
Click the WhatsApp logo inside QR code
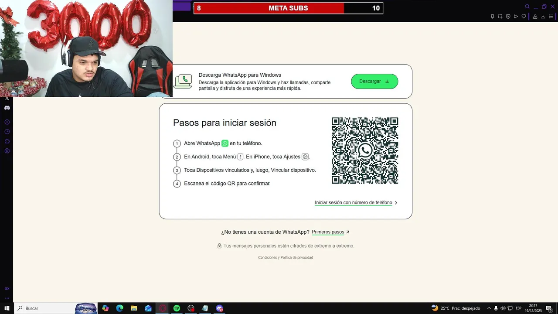365,150
